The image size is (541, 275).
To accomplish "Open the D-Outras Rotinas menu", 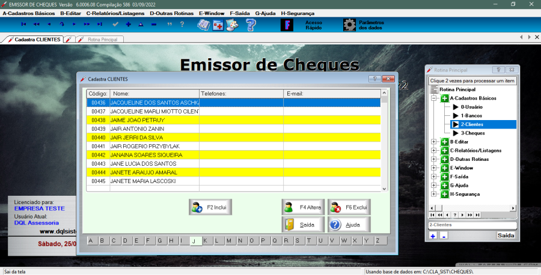I will tap(172, 13).
